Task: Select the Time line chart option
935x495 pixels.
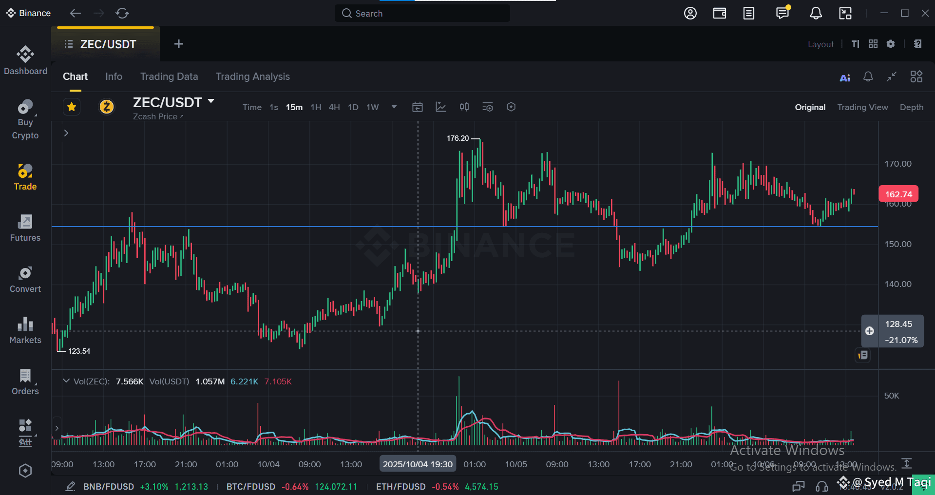Action: [x=252, y=107]
